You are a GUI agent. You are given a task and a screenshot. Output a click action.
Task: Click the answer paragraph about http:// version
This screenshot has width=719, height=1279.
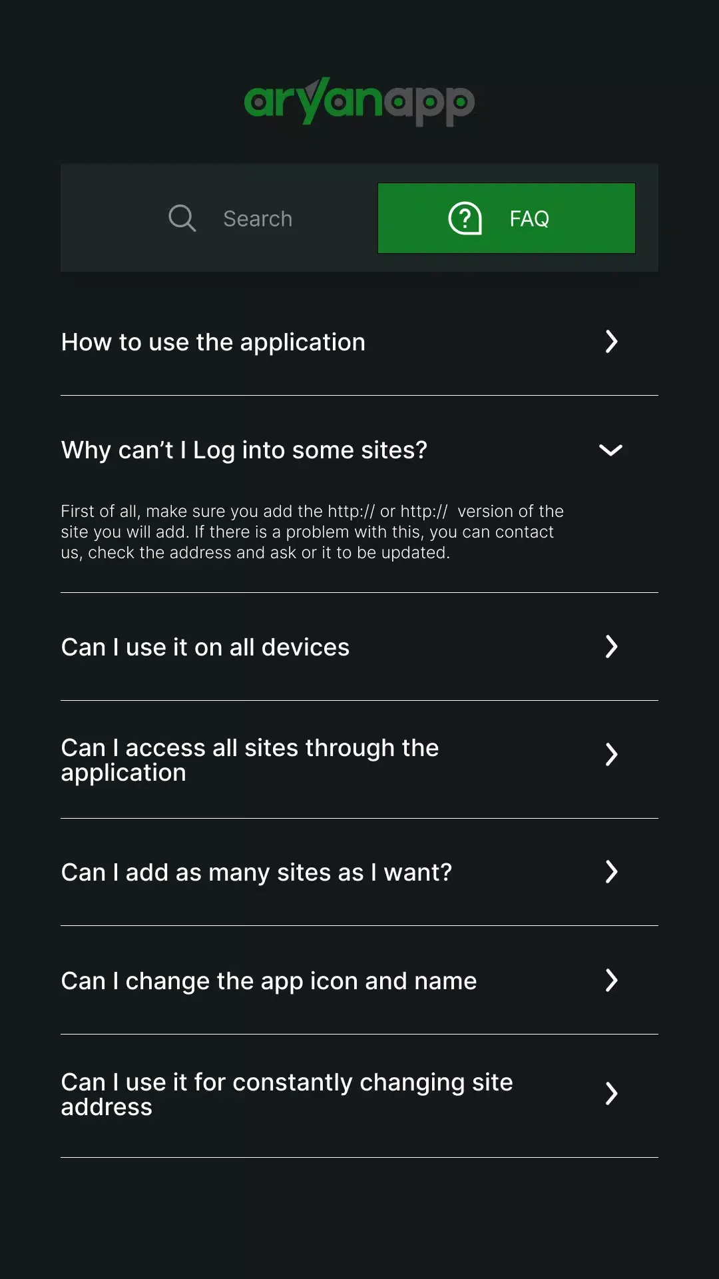pos(312,532)
